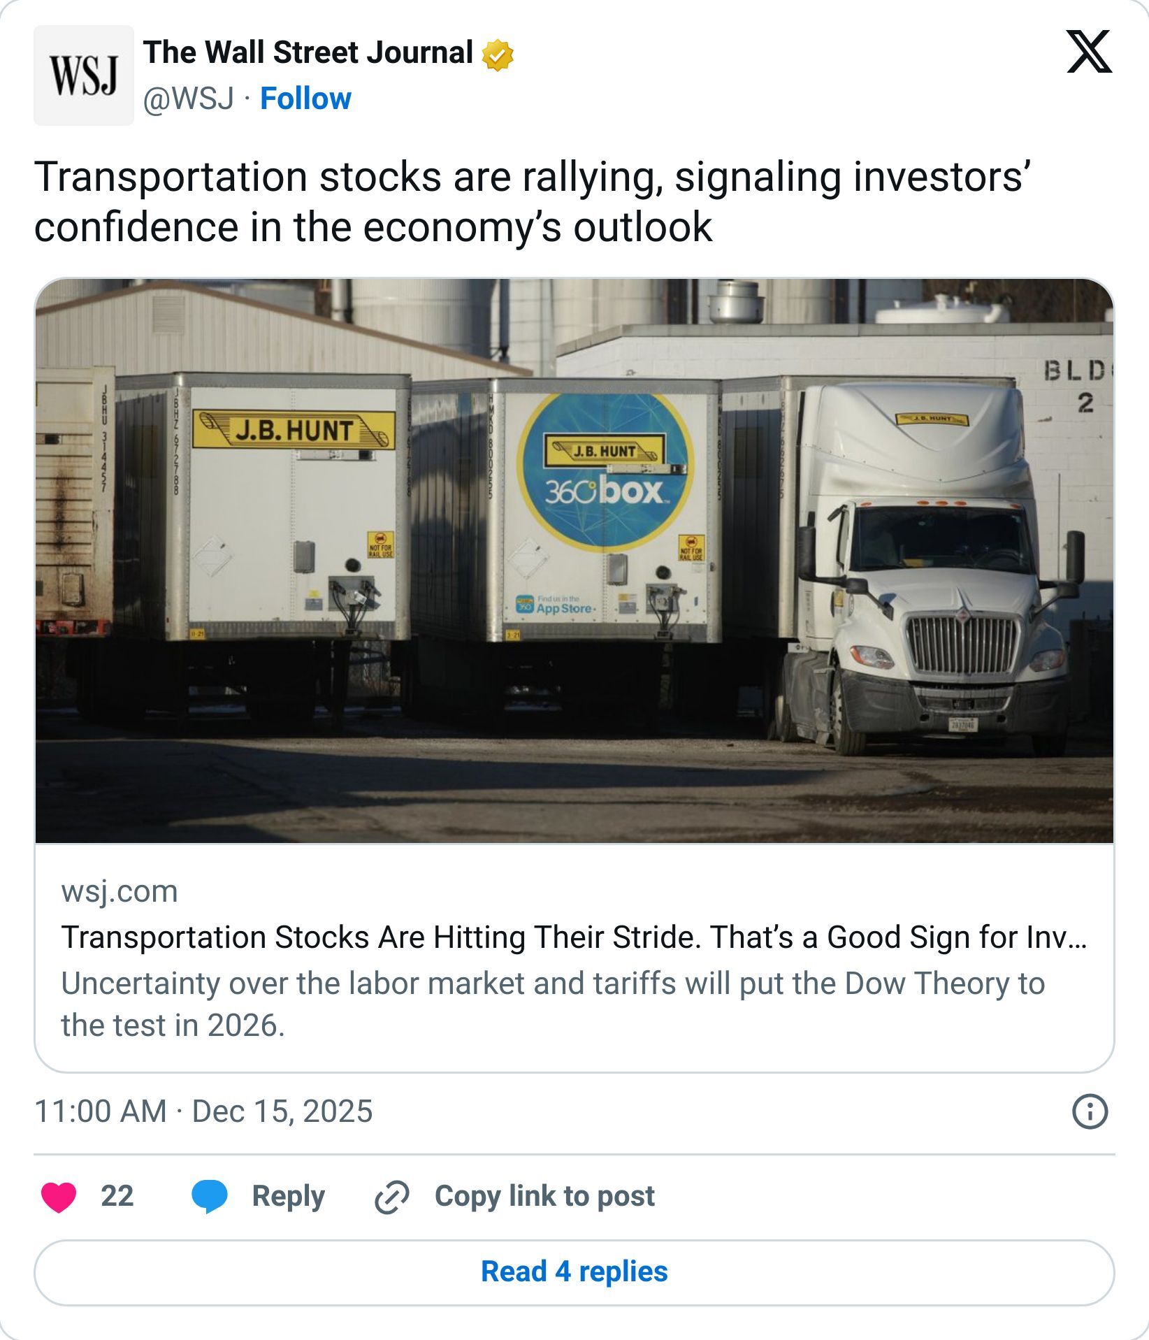Image resolution: width=1149 pixels, height=1340 pixels.
Task: Click the Follow button
Action: click(x=306, y=99)
